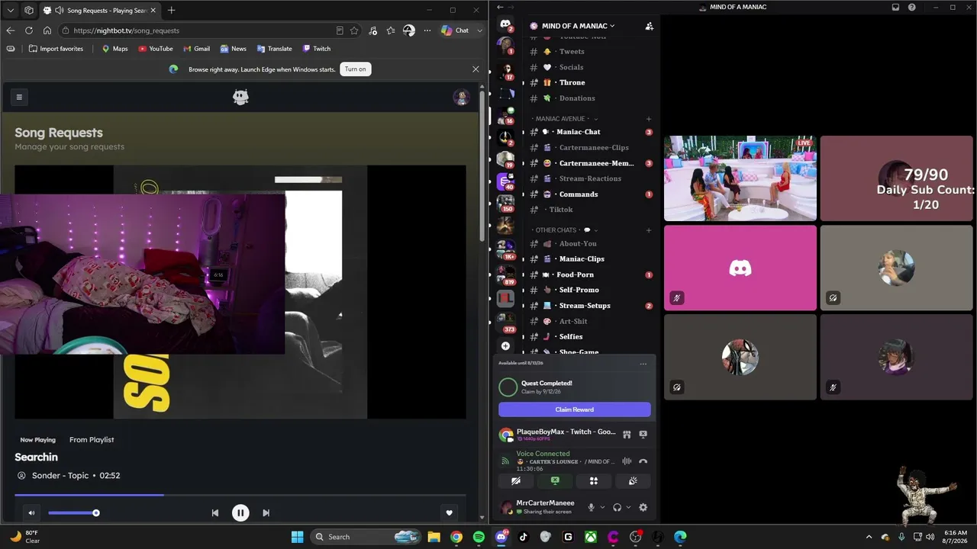
Task: Mute the Nightbot player volume icon
Action: (x=31, y=512)
